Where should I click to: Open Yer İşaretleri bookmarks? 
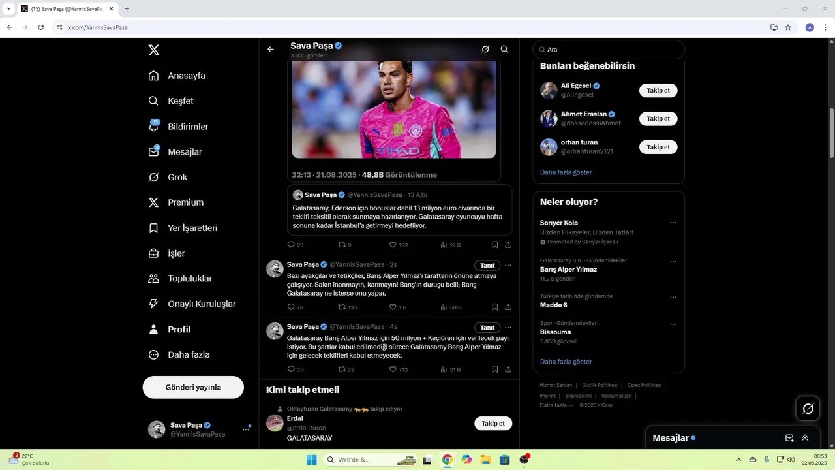(183, 228)
